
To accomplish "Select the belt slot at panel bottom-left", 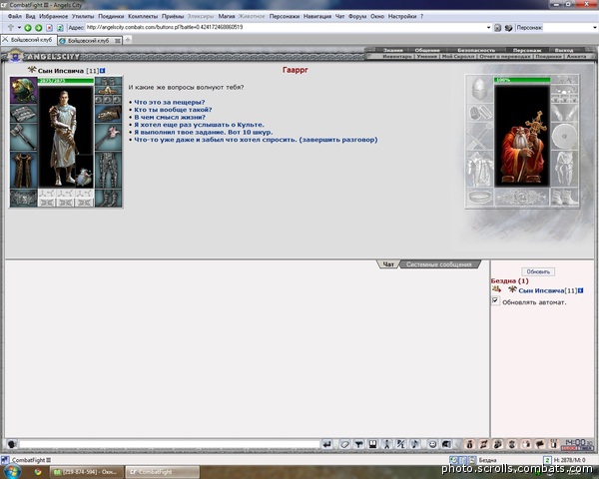I will pos(24,199).
